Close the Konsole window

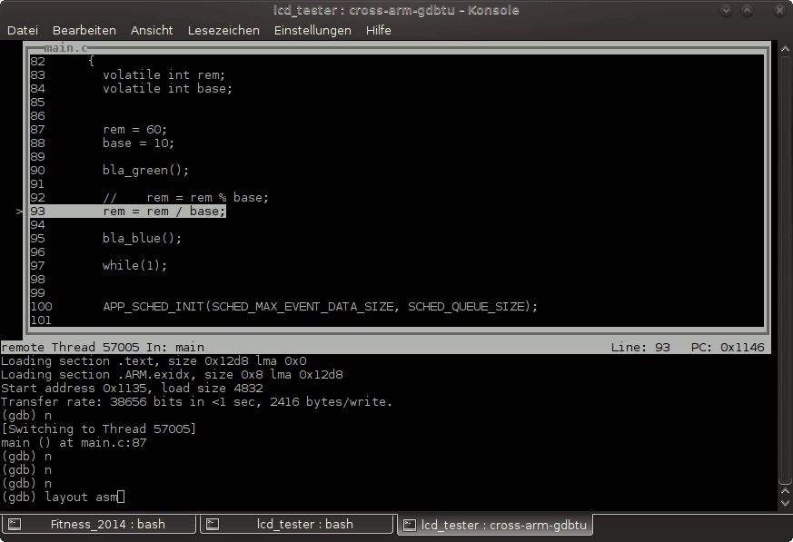coord(779,10)
